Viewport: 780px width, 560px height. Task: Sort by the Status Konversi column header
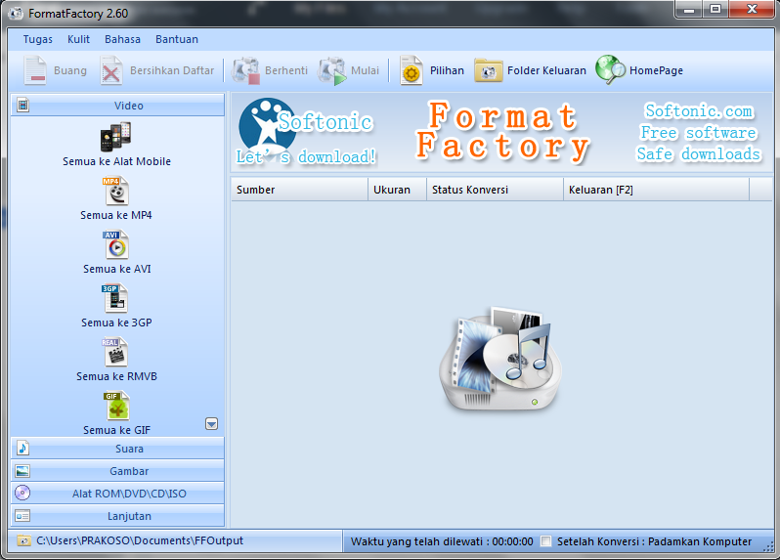click(495, 190)
